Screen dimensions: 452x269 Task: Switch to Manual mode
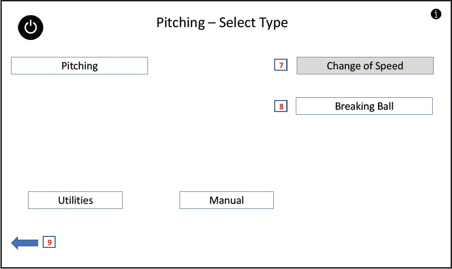[226, 200]
